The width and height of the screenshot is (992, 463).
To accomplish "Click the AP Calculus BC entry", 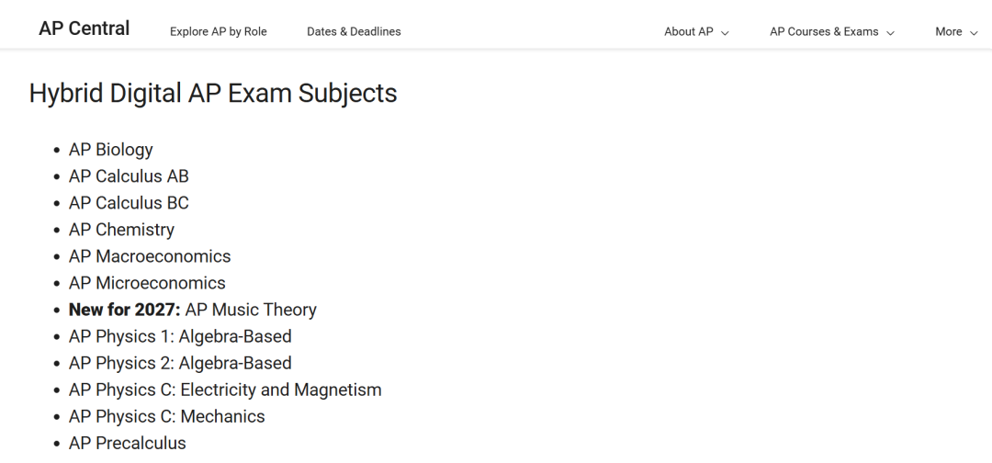I will (129, 203).
